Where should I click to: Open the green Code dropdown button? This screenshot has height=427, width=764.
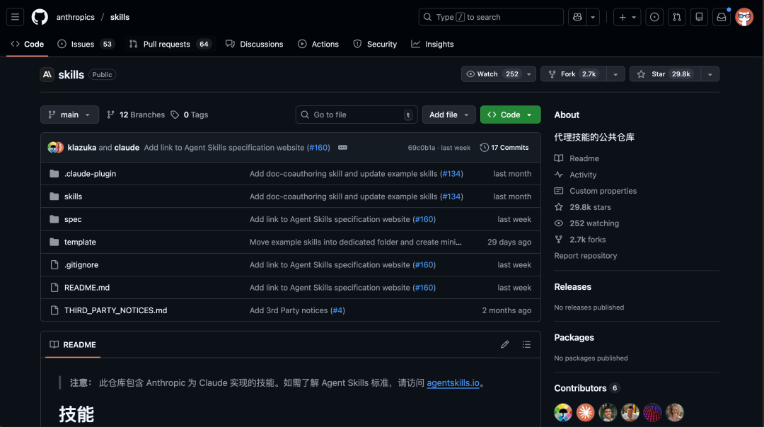tap(510, 115)
